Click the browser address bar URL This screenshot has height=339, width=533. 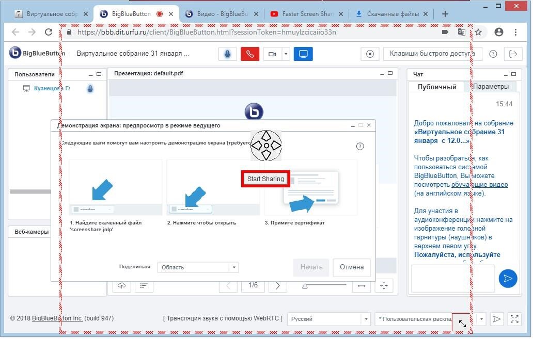point(207,33)
